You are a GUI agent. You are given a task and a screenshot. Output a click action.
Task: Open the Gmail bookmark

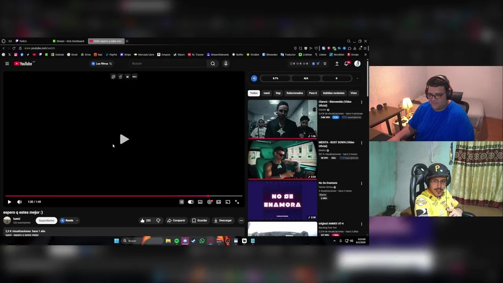(72, 55)
